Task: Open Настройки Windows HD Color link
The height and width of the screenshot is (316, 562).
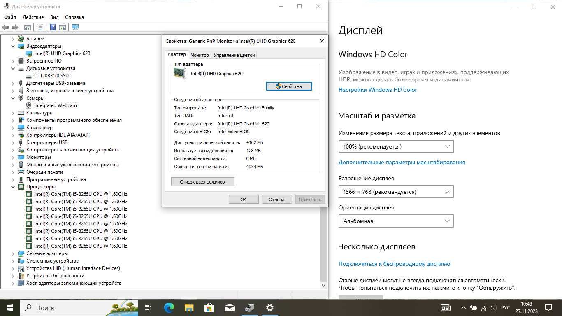Action: point(378,90)
